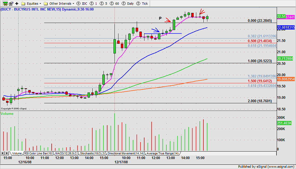Screen dimensions: 296x169
Task: Click the 251.403K volume value tag
Action: (284, 123)
